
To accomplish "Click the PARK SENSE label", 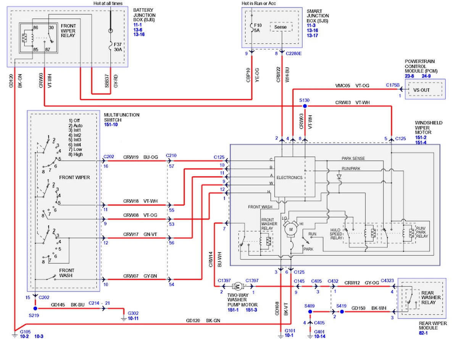I will [x=353, y=158].
